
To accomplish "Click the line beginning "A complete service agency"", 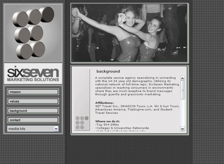I will click(x=135, y=78).
